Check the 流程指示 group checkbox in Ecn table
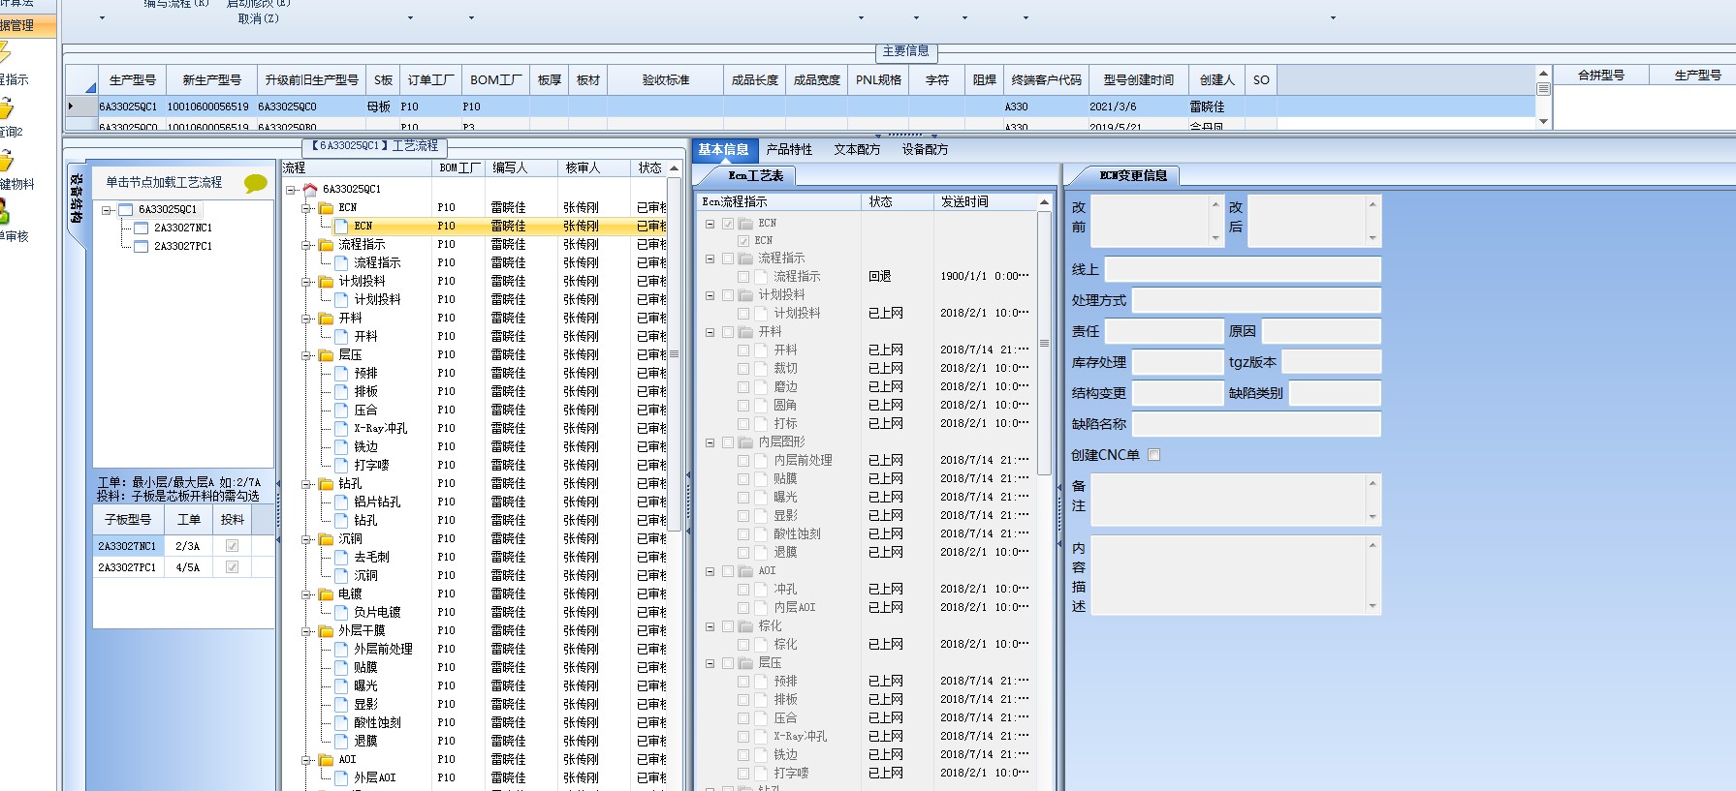Screen dimensions: 1736x791 coord(728,259)
